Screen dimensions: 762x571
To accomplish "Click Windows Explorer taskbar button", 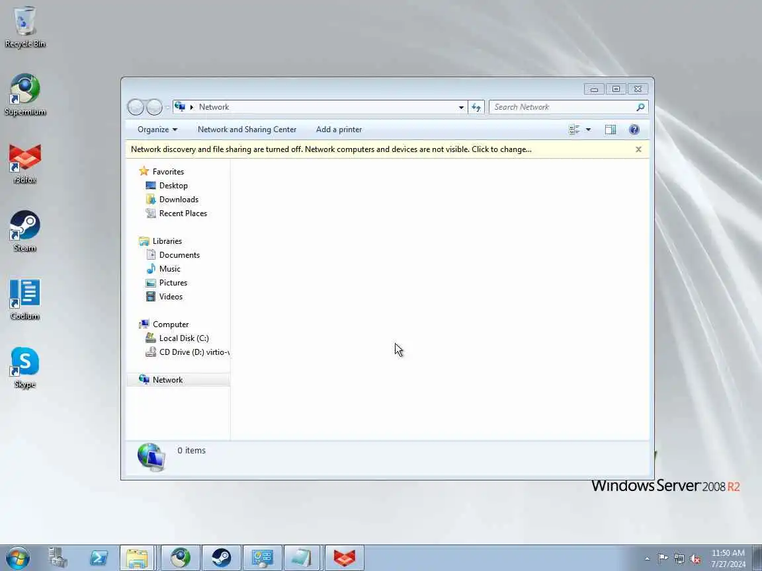I will [x=137, y=558].
